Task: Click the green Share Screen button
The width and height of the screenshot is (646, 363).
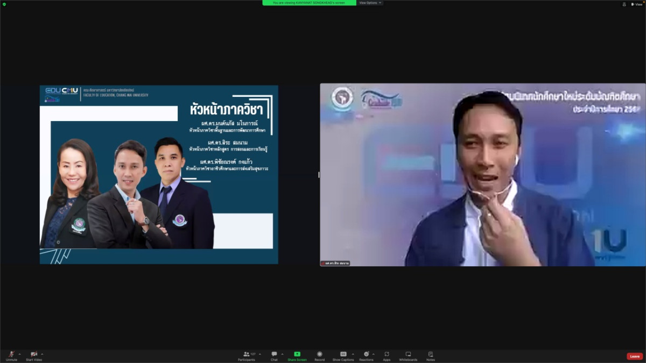Action: tap(297, 355)
